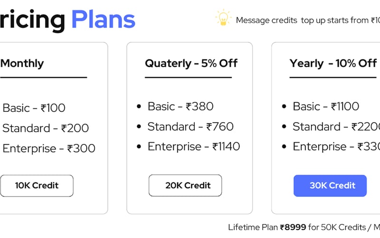
Task: Open the Lifetime Plan ₹8999 offer text
Action: point(304,227)
